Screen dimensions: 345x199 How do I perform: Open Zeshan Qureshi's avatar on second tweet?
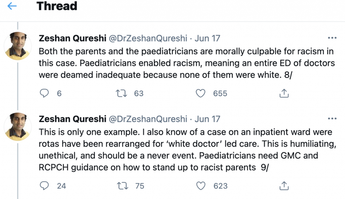[18, 127]
